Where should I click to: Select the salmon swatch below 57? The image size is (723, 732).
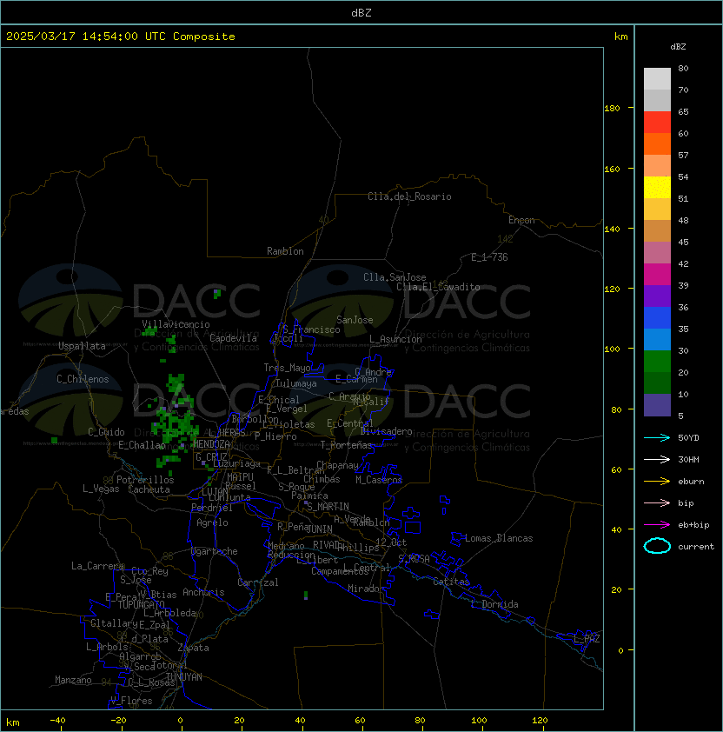pyautogui.click(x=657, y=166)
